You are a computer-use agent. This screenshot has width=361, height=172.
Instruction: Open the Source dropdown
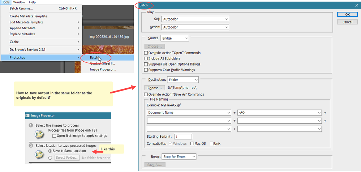coord(175,38)
